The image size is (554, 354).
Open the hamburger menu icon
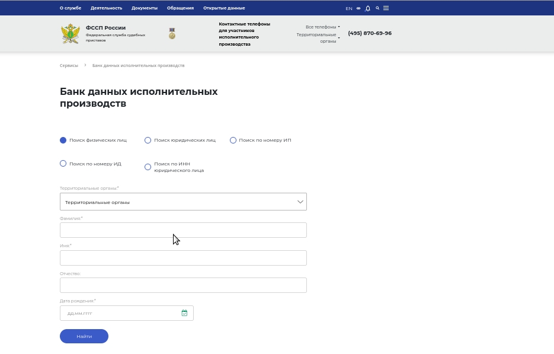click(386, 8)
